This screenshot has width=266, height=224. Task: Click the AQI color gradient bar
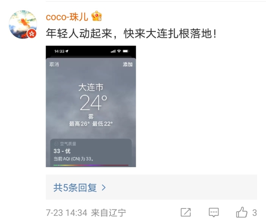pos(91,165)
